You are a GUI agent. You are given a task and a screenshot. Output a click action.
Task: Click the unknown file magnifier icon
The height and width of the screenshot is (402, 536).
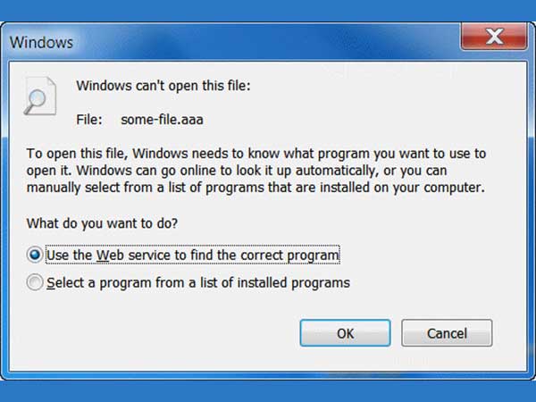[40, 96]
